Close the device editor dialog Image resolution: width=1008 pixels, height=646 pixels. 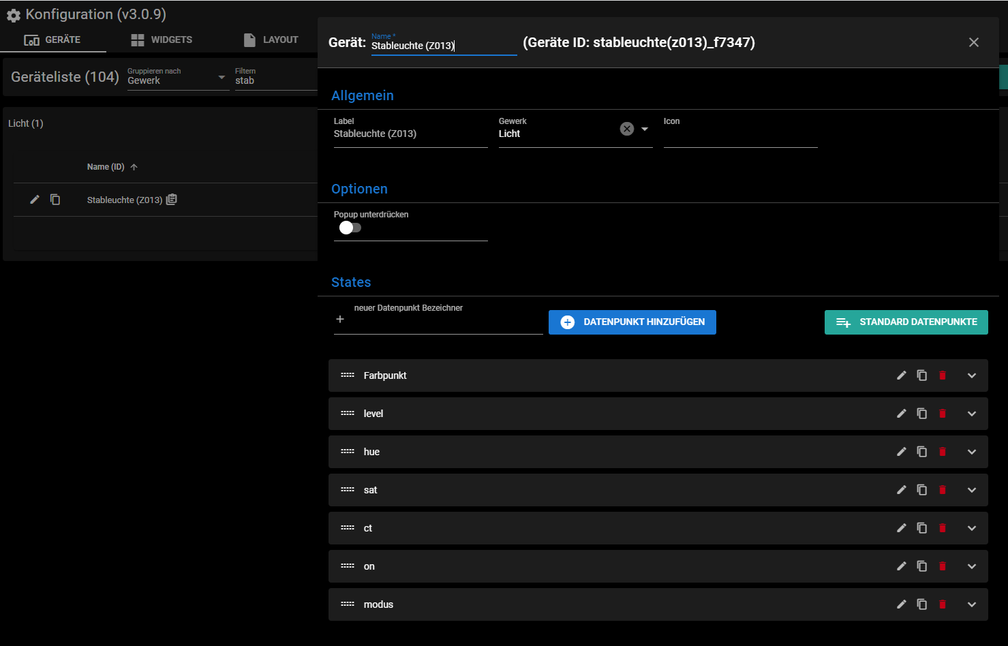[x=974, y=42]
